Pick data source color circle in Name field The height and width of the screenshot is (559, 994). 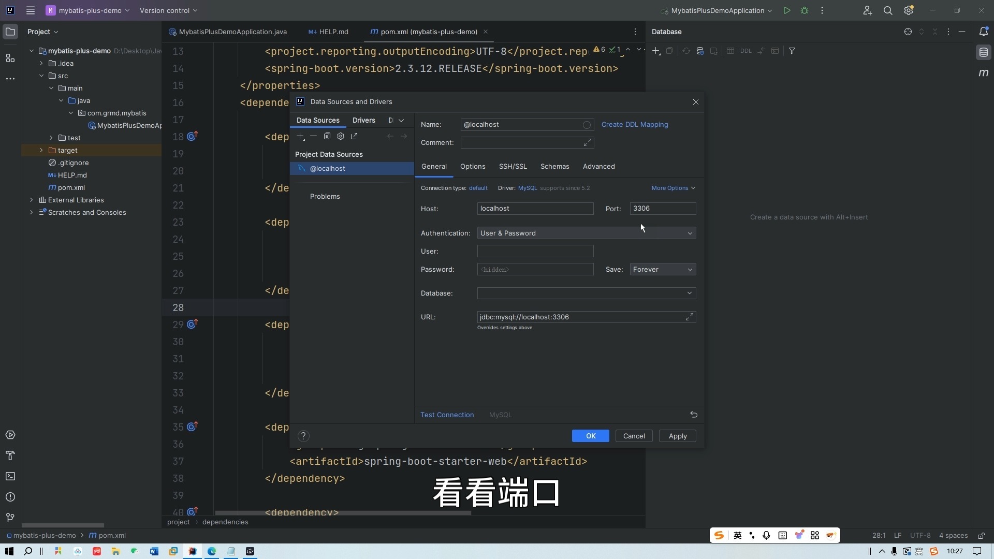click(587, 125)
